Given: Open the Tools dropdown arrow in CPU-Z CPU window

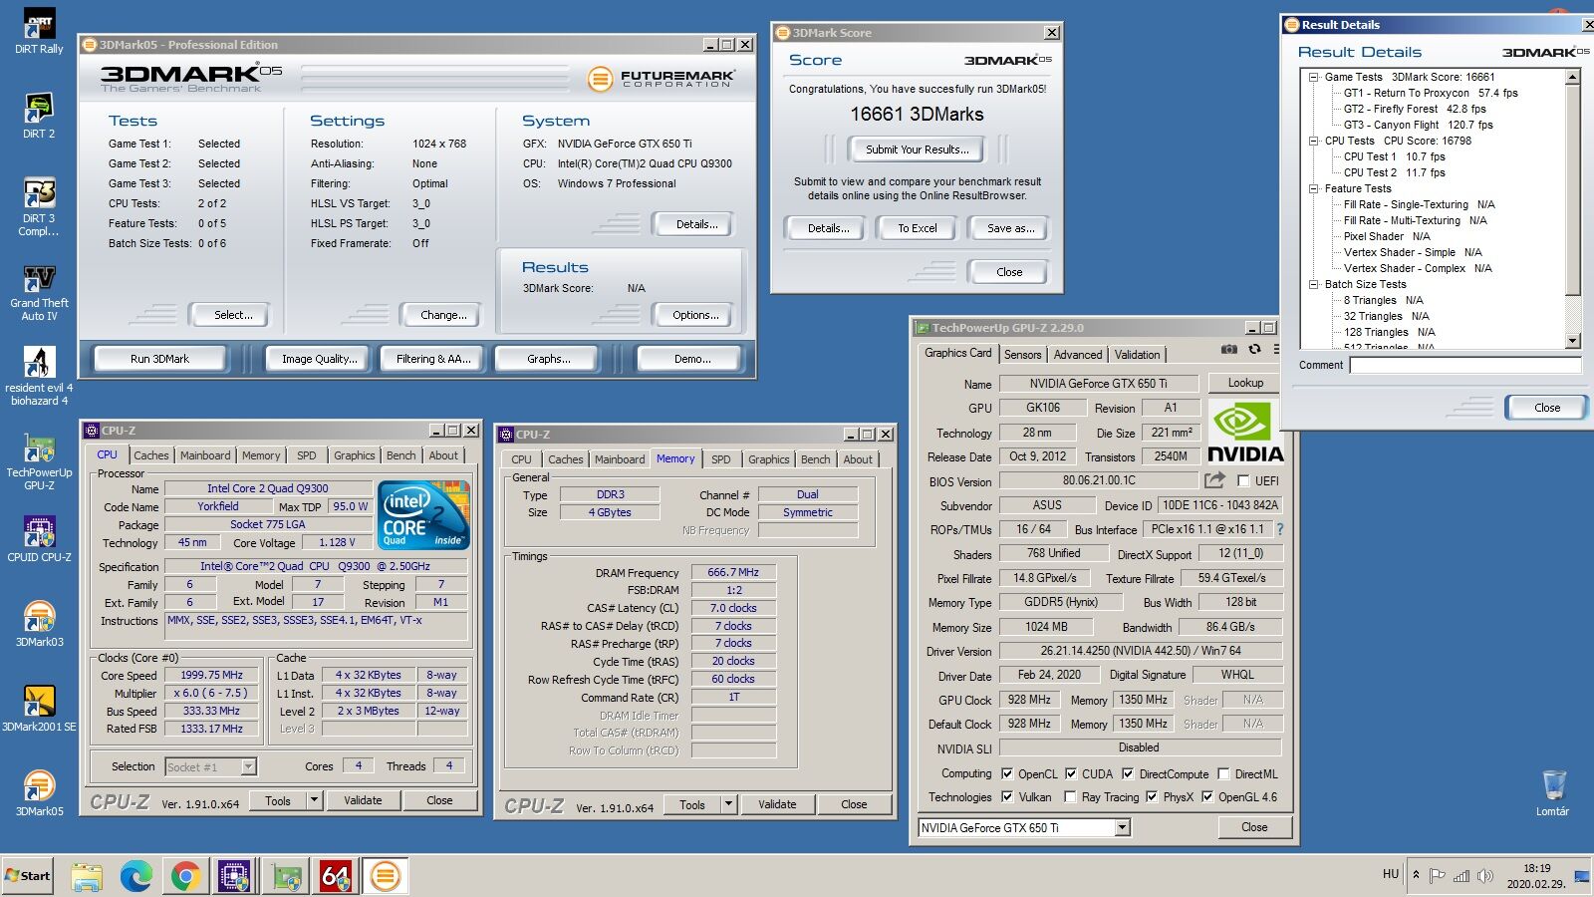Looking at the screenshot, I should click(x=315, y=800).
